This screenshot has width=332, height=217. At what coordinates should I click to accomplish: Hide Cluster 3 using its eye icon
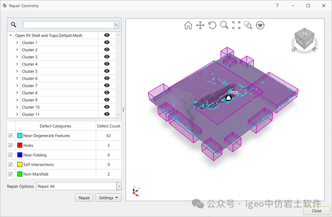tap(107, 57)
